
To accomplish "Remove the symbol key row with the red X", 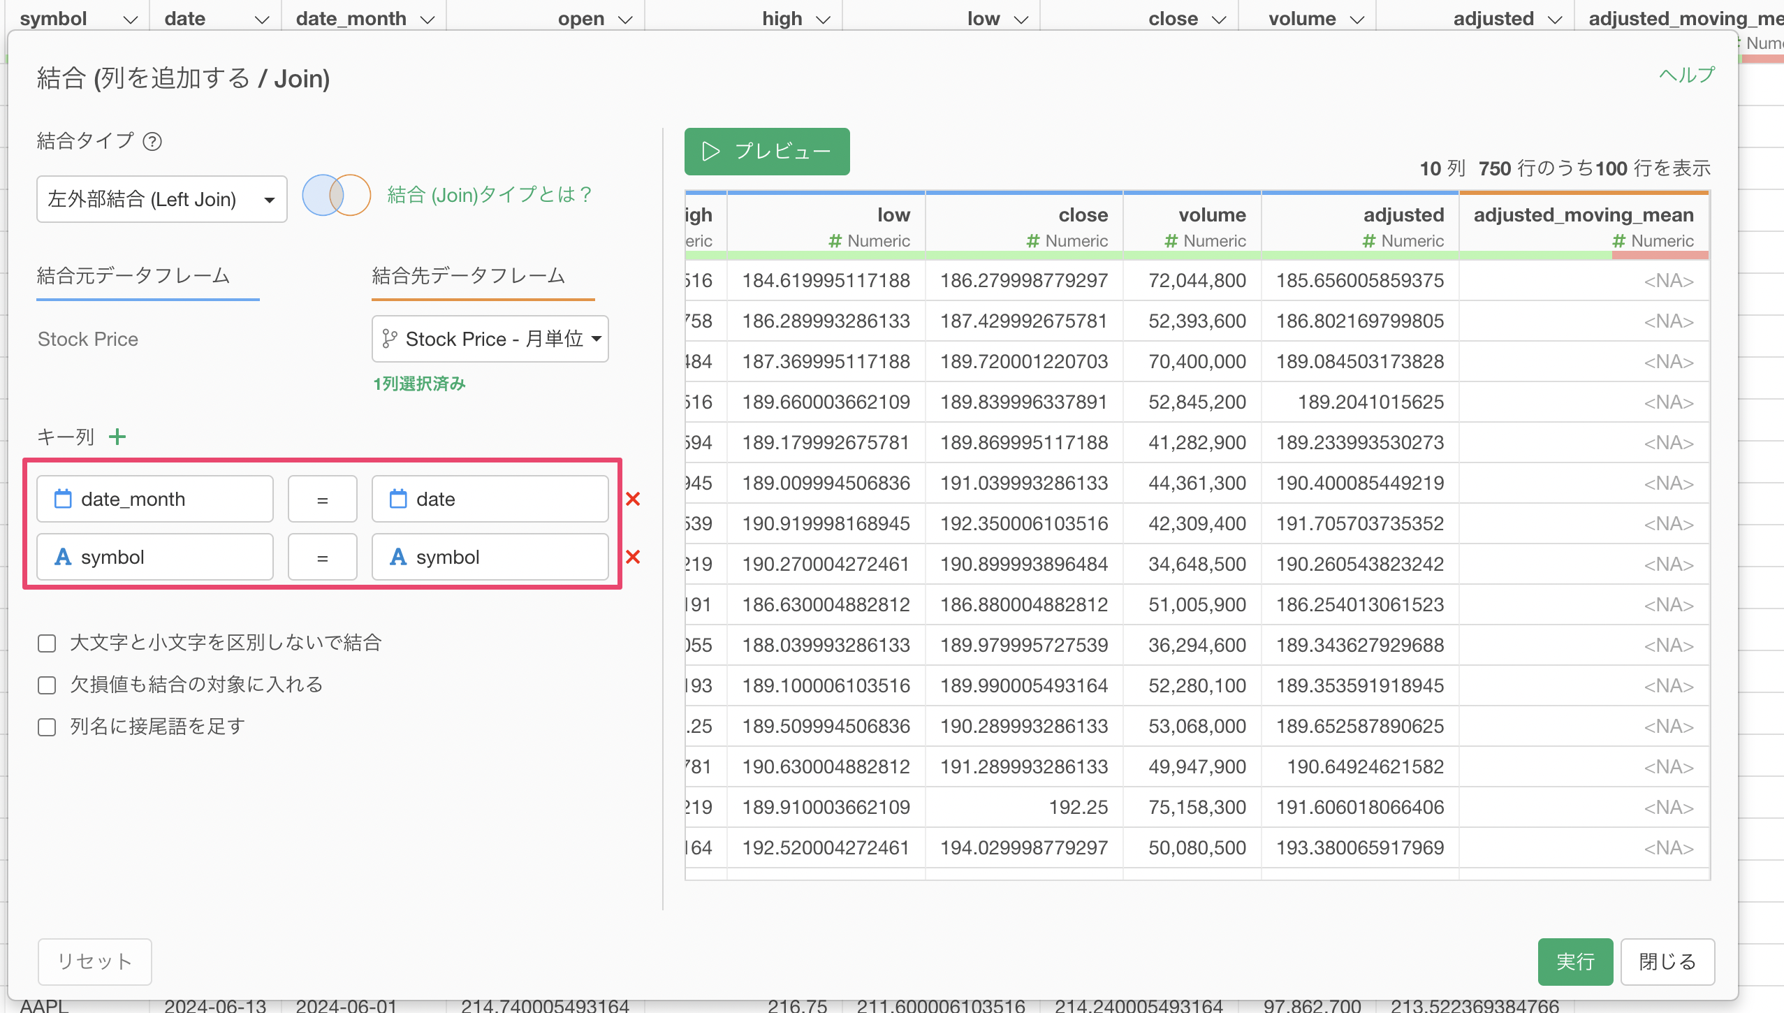I will (x=633, y=557).
